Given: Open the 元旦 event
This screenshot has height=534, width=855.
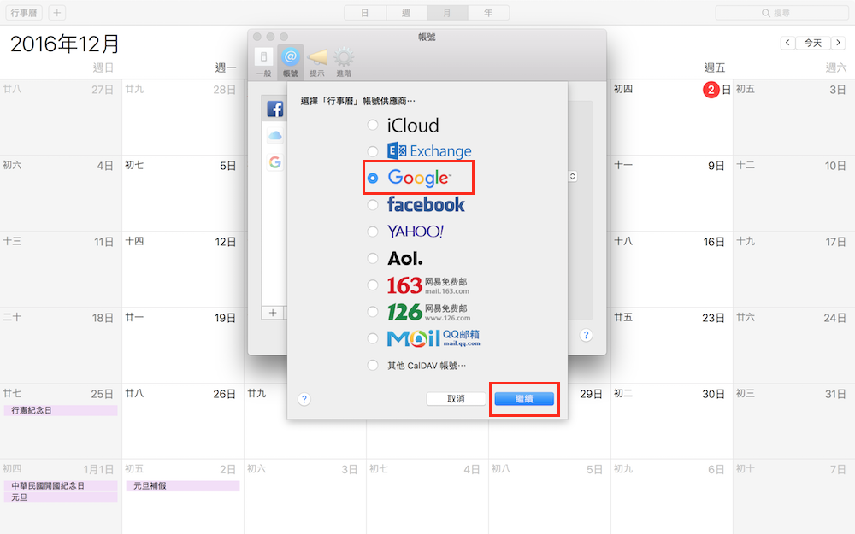Looking at the screenshot, I should tap(61, 497).
